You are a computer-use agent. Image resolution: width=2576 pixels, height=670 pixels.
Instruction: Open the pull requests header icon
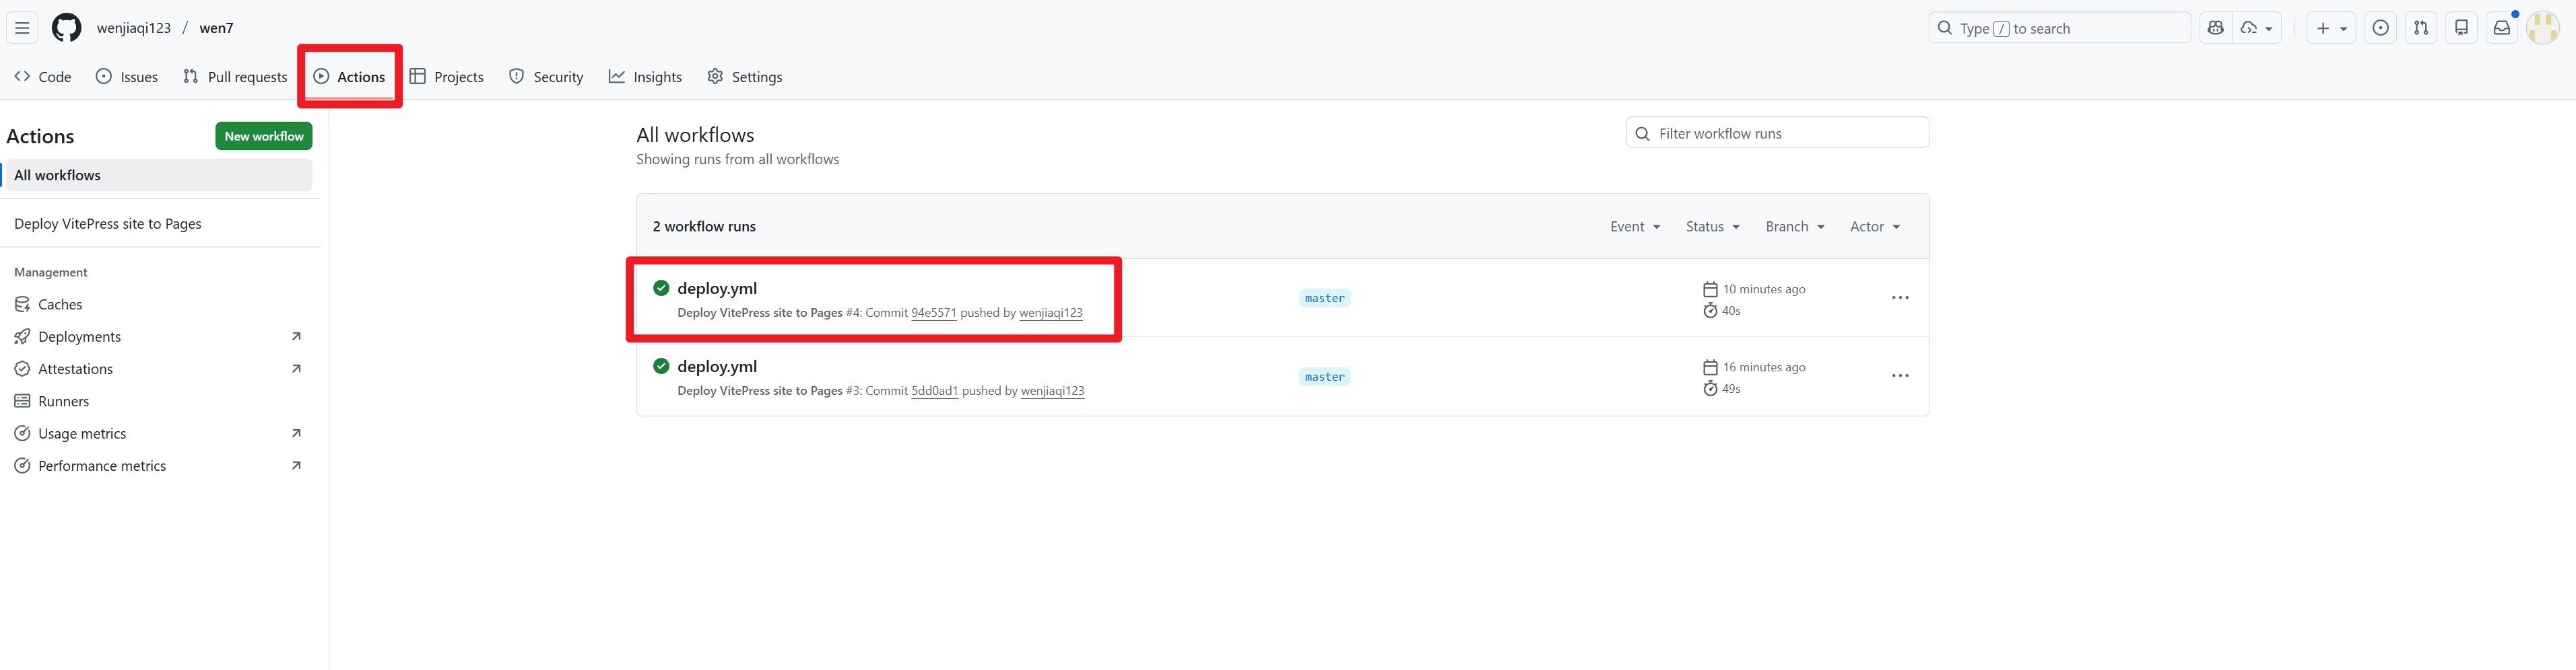click(x=2420, y=28)
